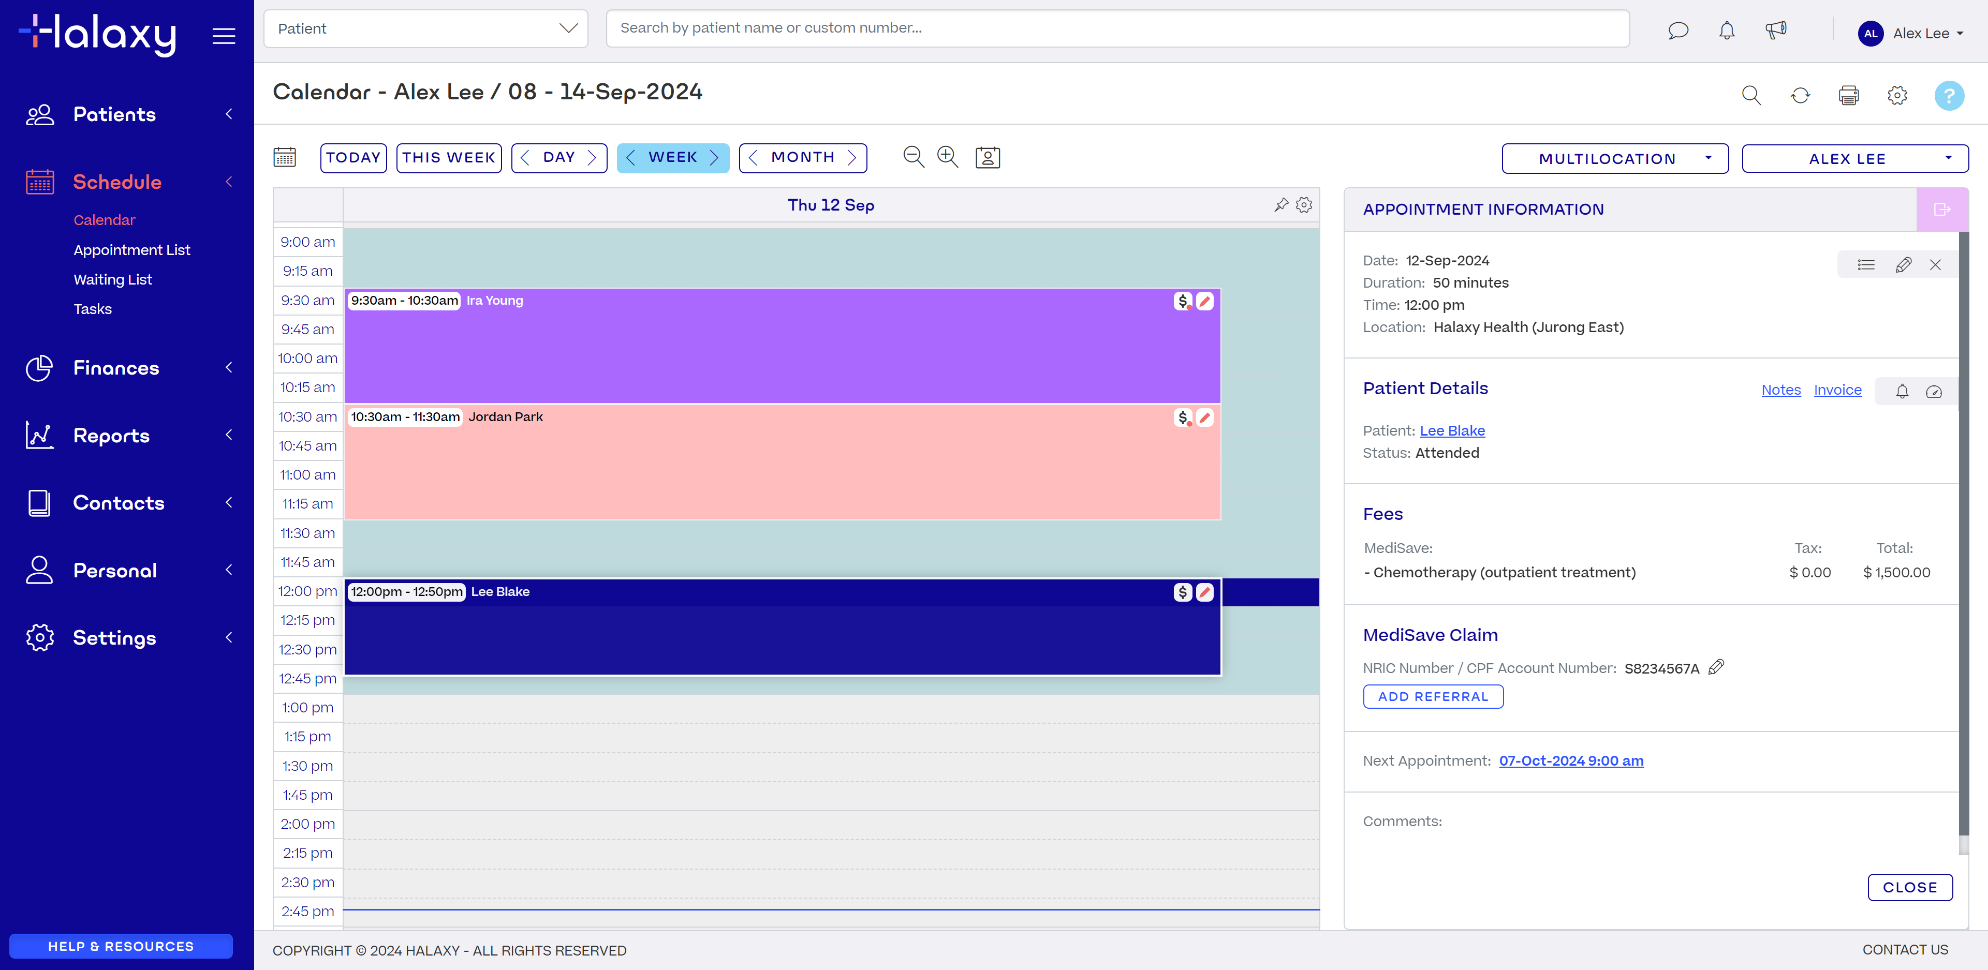Go to previous day arrow
The height and width of the screenshot is (970, 1988).
point(525,157)
